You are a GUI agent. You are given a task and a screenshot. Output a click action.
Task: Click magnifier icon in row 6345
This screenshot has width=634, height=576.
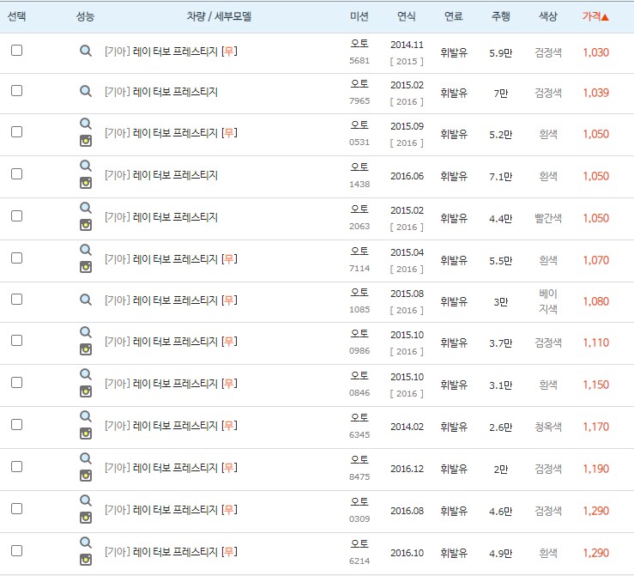click(x=85, y=416)
